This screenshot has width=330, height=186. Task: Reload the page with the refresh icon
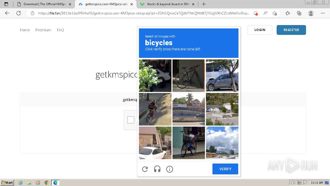[x=19, y=13]
